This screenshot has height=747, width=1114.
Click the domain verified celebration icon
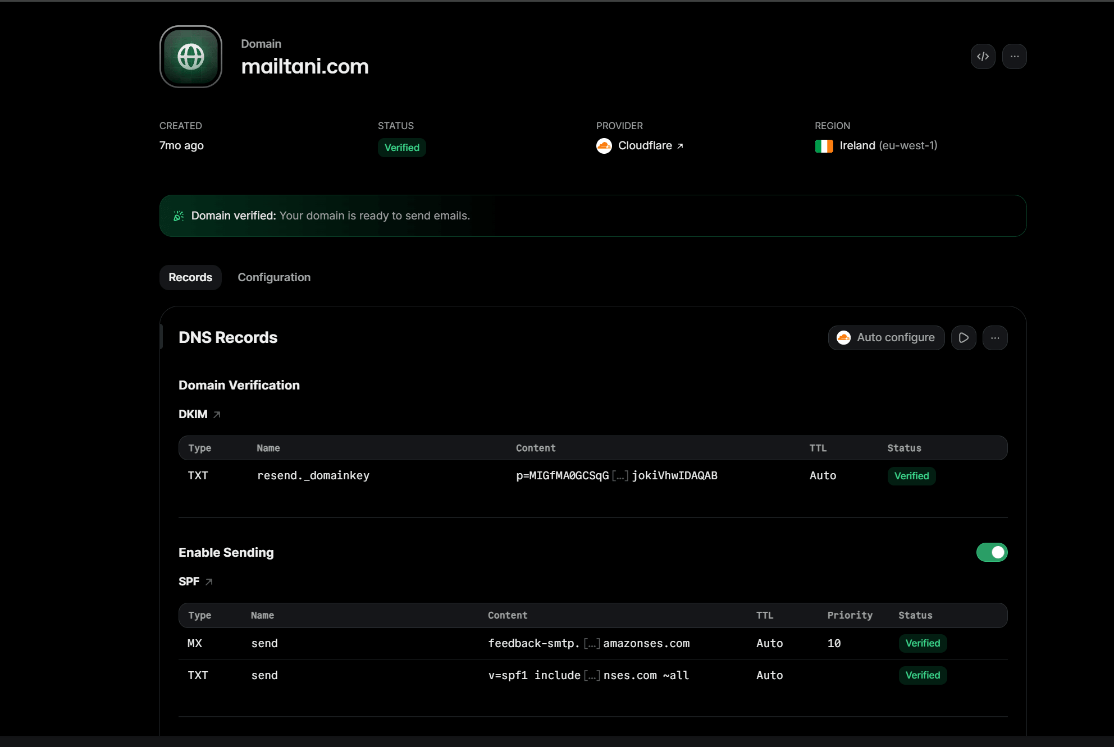coord(179,216)
